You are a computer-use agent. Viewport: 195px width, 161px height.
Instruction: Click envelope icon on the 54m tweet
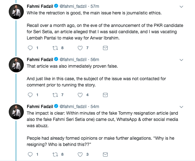[105, 154]
